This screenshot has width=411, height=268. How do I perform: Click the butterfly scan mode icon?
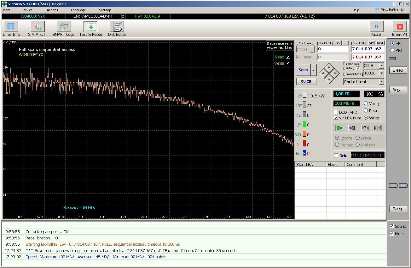click(378, 128)
